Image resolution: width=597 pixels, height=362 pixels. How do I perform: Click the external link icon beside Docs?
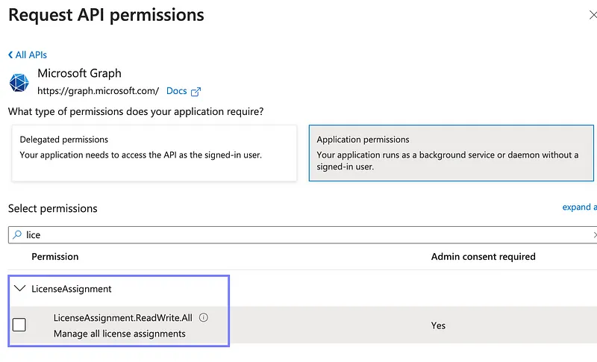[x=196, y=92]
